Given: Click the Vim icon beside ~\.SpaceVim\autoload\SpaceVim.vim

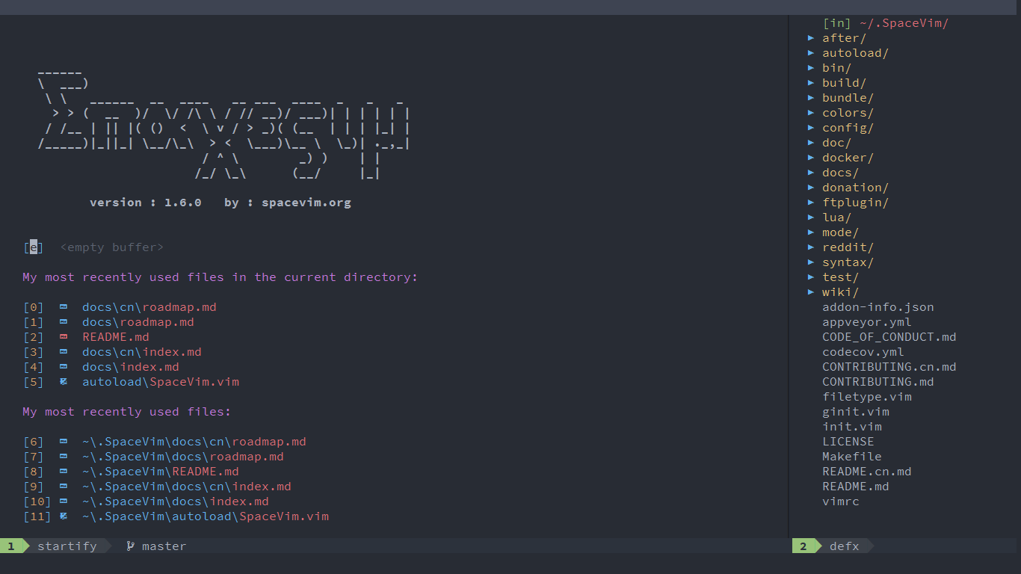Looking at the screenshot, I should point(64,516).
